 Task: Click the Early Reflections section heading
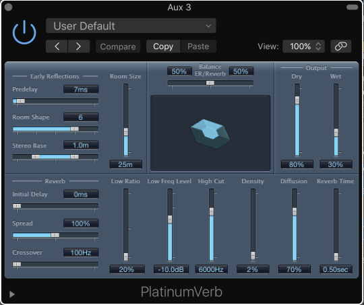[x=55, y=76]
